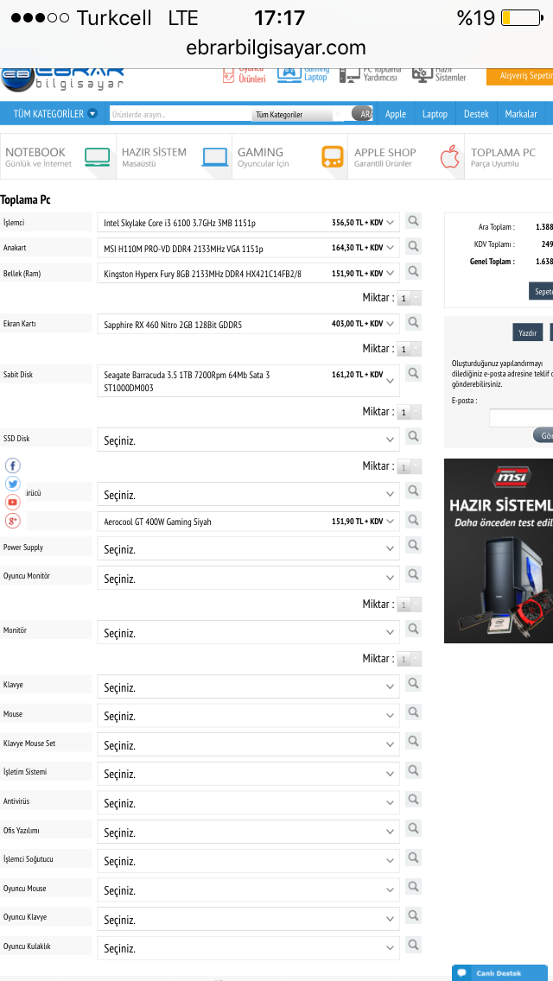553x981 pixels.
Task: Expand SSD Disk Seçiniz dropdown
Action: 248,440
